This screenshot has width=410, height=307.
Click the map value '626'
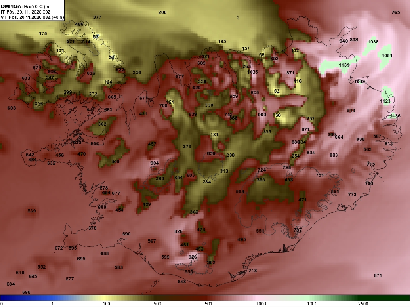pos(91,73)
